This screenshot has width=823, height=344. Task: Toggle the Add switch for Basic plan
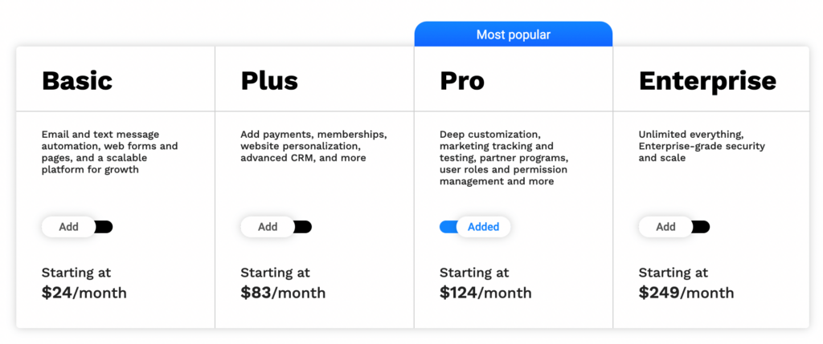click(x=77, y=227)
